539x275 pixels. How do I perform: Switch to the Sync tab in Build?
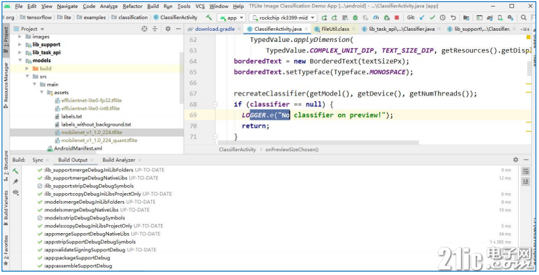(x=38, y=160)
